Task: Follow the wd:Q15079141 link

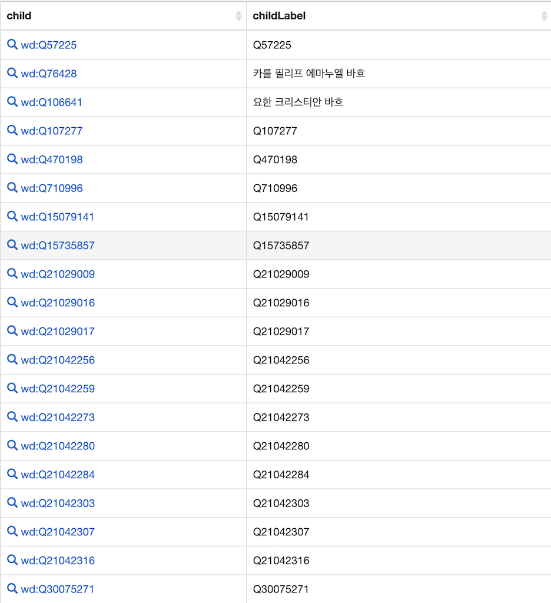Action: tap(58, 217)
